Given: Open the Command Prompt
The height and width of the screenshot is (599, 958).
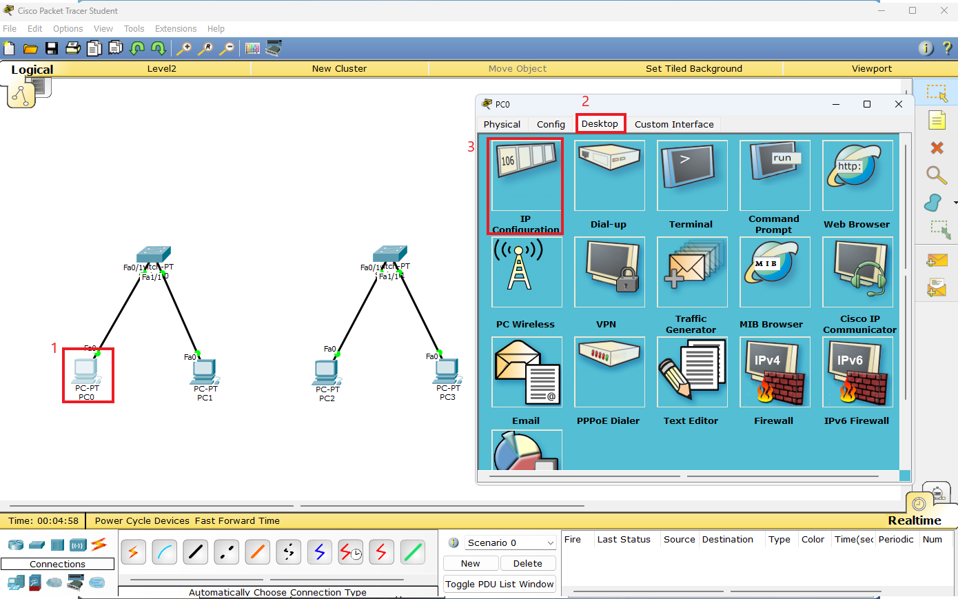Looking at the screenshot, I should (x=775, y=176).
